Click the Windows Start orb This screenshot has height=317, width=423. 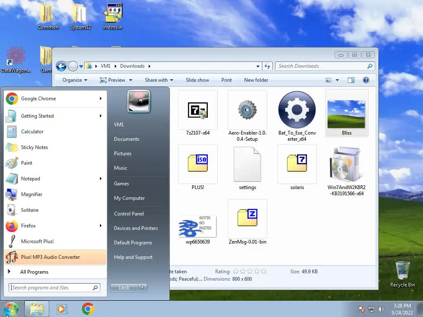point(10,309)
